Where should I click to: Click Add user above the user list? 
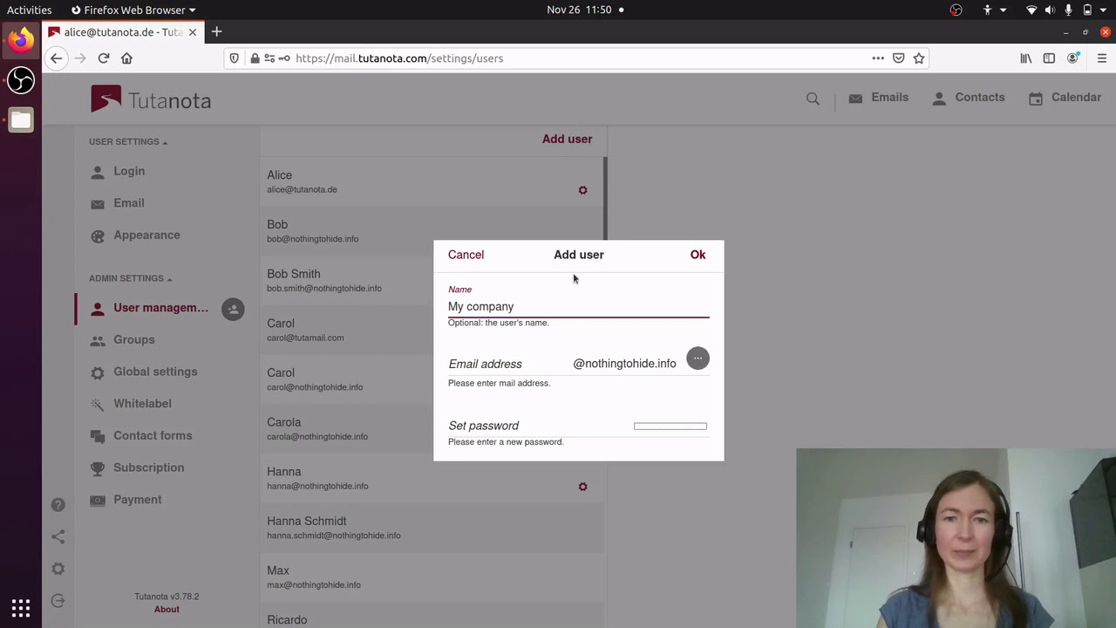pos(567,139)
